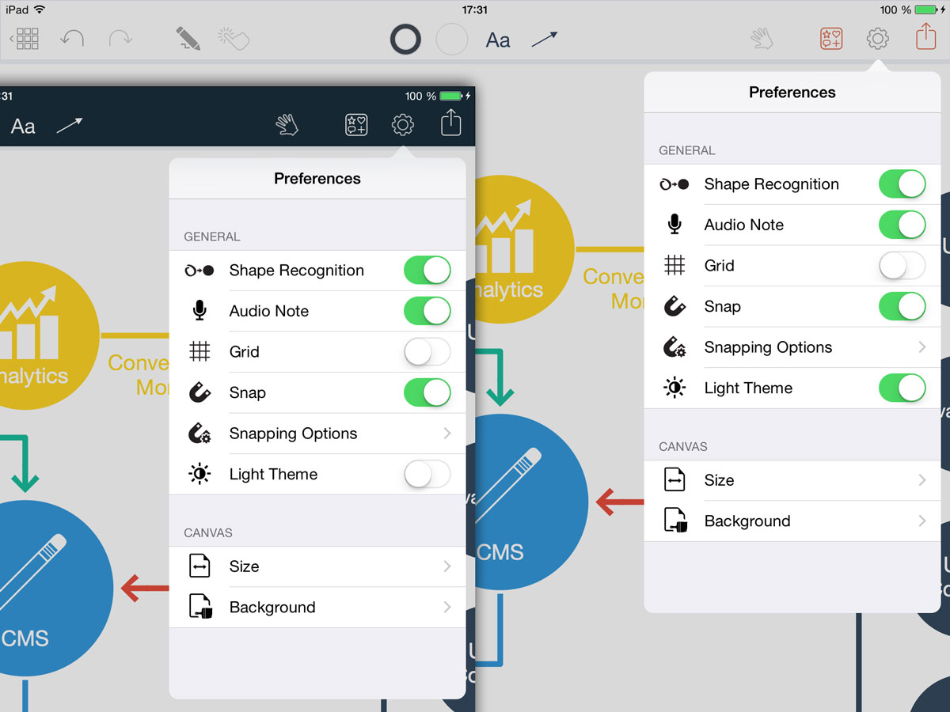Open Snapping Options row in dark window
The height and width of the screenshot is (712, 950).
coord(317,434)
